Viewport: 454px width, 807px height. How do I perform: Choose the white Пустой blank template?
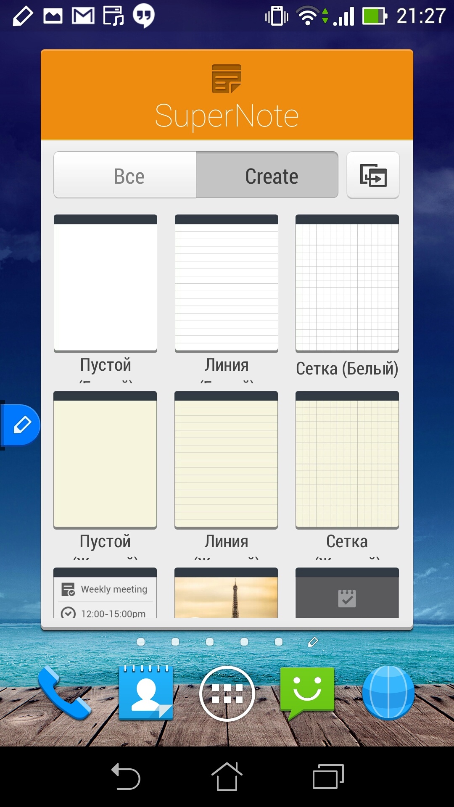pos(106,284)
